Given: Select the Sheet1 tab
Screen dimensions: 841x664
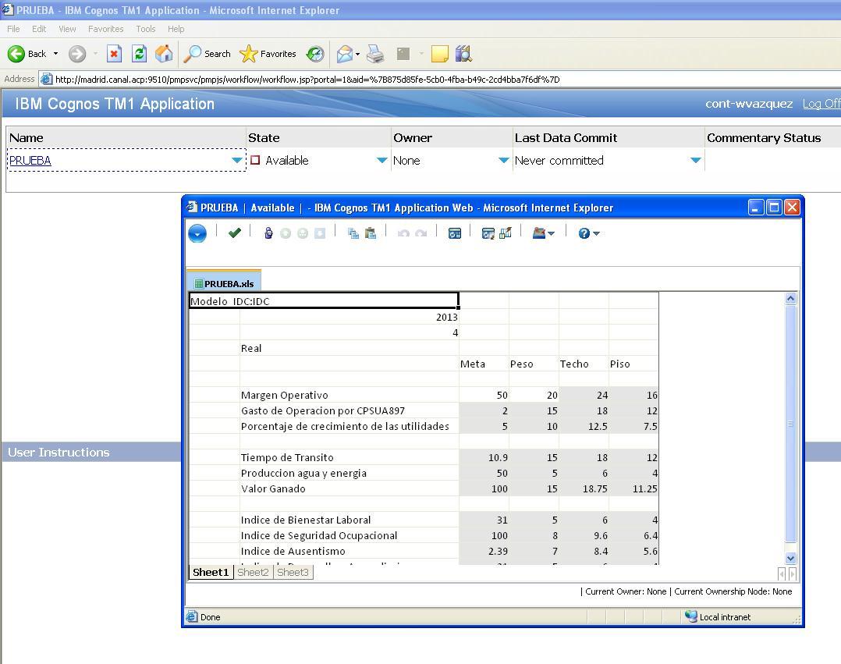Looking at the screenshot, I should 211,572.
